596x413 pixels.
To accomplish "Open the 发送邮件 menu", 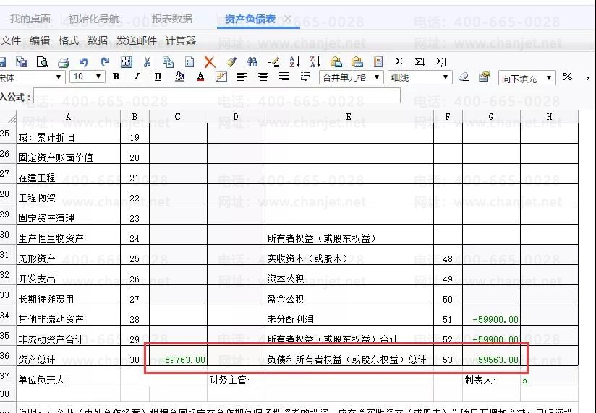I will [x=137, y=40].
